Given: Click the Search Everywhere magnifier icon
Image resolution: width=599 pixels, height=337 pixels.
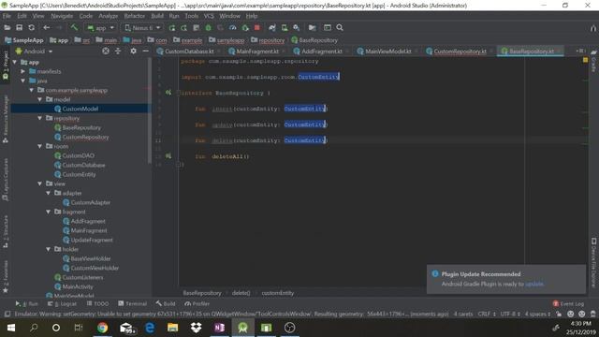Looking at the screenshot, I should [340, 27].
